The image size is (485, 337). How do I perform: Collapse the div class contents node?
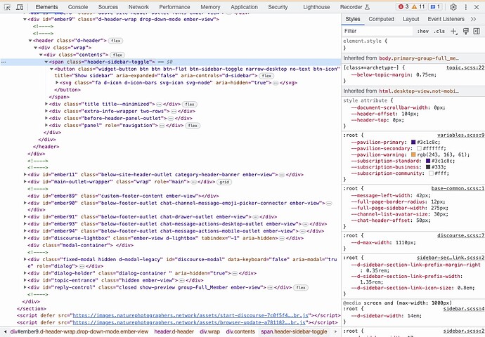point(41,55)
